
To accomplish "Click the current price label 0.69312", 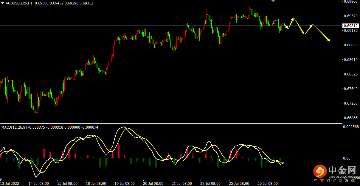I will [x=350, y=26].
